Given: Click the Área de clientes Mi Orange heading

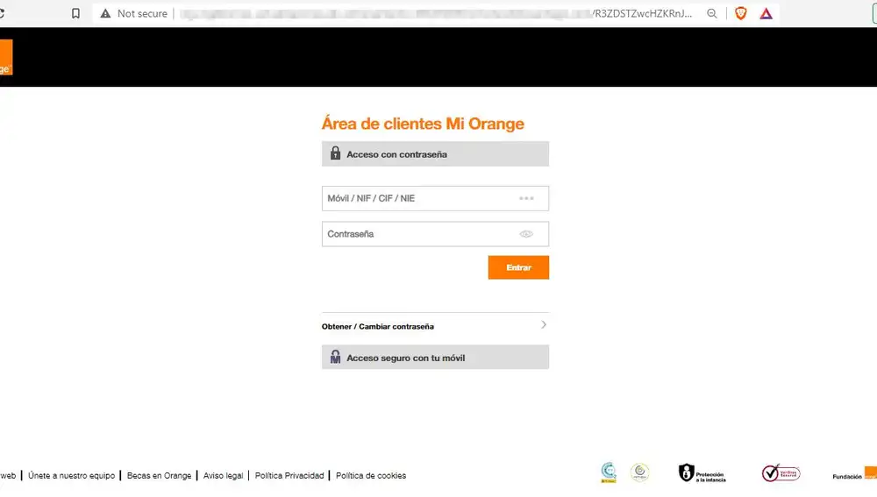Looking at the screenshot, I should (423, 124).
